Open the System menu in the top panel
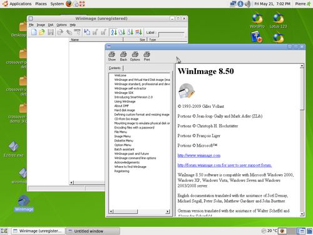 pos(57,4)
